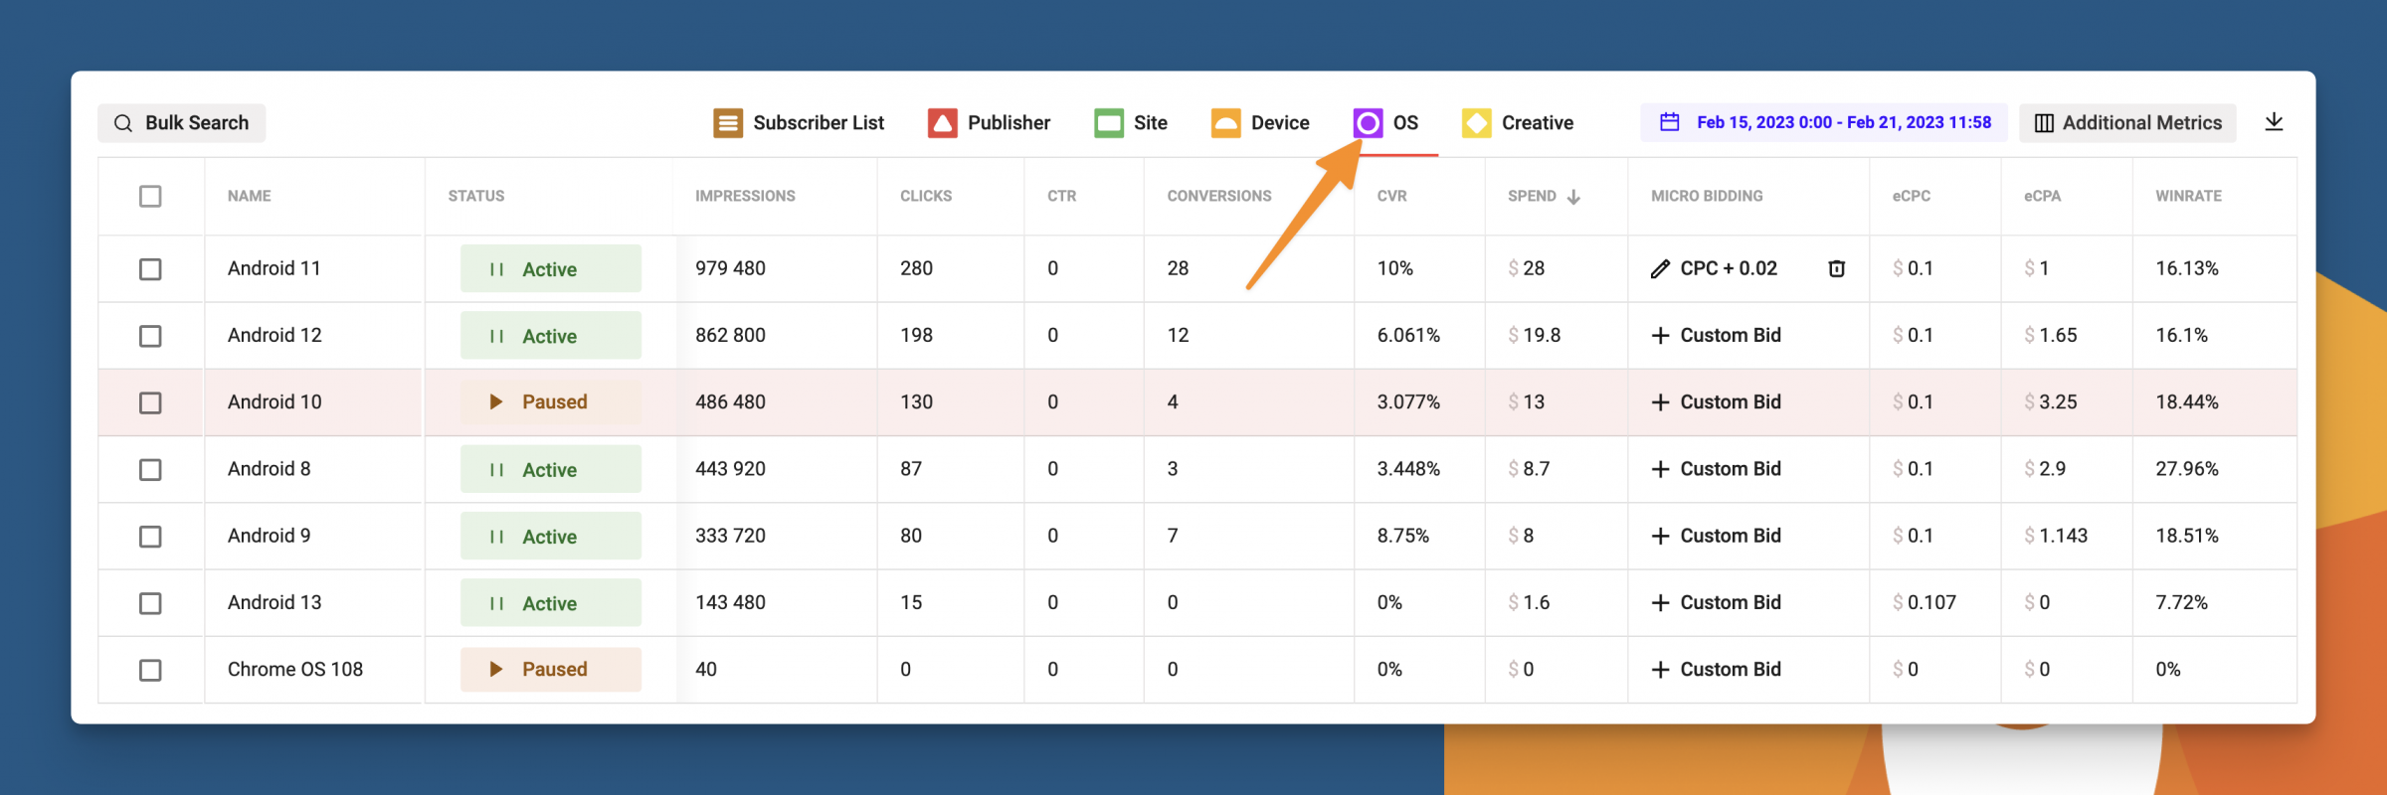Add Custom Bid for Android 9
This screenshot has width=2387, height=795.
1717,536
